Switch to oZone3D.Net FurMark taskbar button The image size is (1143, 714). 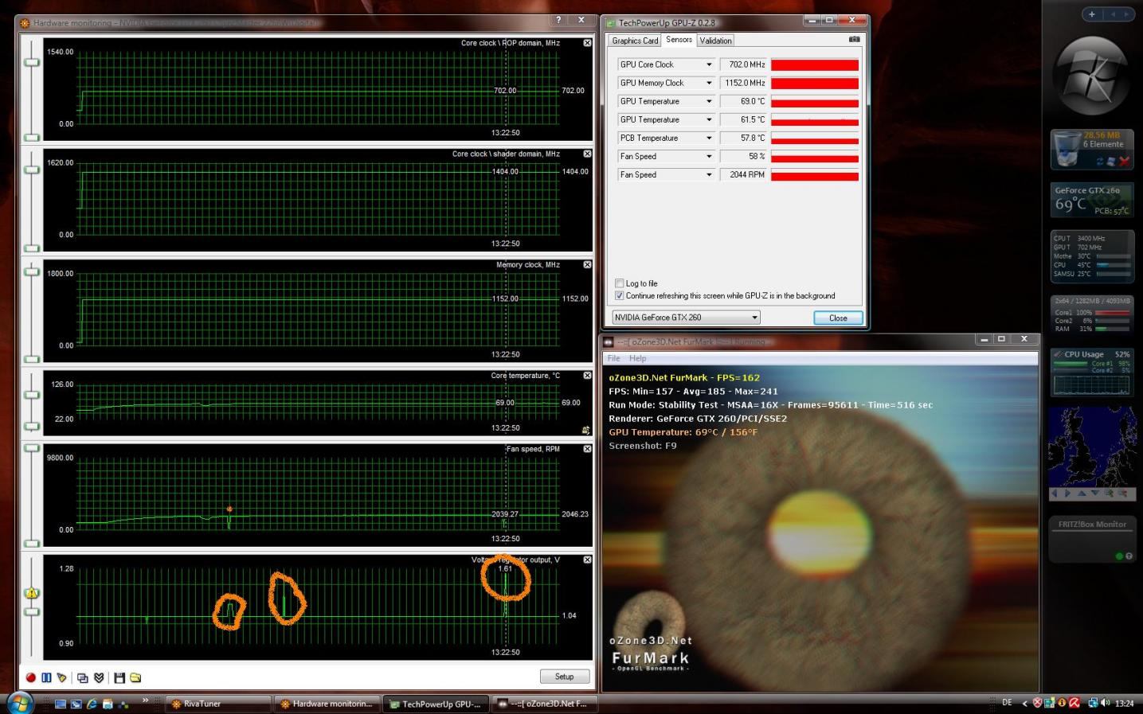(x=543, y=704)
